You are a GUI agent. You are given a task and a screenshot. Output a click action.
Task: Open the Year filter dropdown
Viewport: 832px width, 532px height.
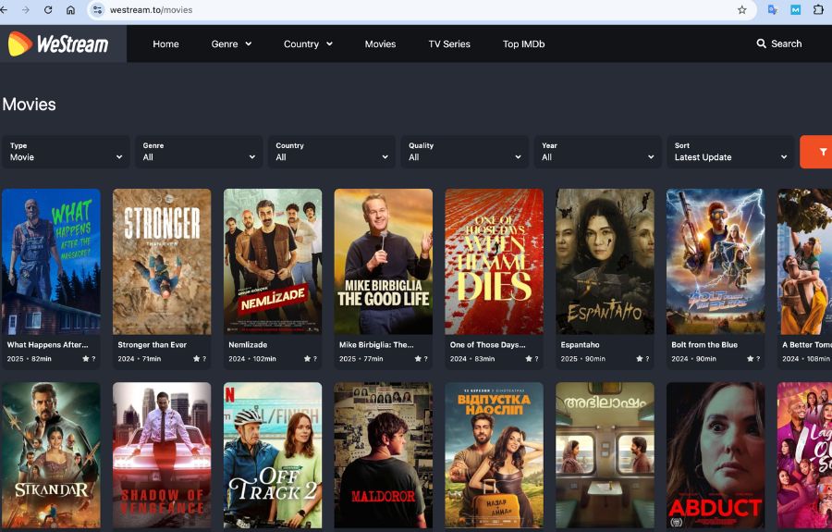click(x=598, y=152)
